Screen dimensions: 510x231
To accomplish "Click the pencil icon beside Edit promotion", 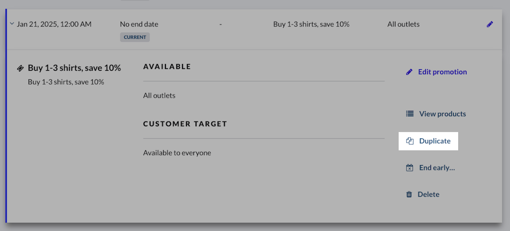I will [x=409, y=72].
